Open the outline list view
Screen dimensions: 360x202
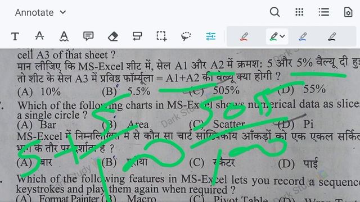tap(324, 12)
